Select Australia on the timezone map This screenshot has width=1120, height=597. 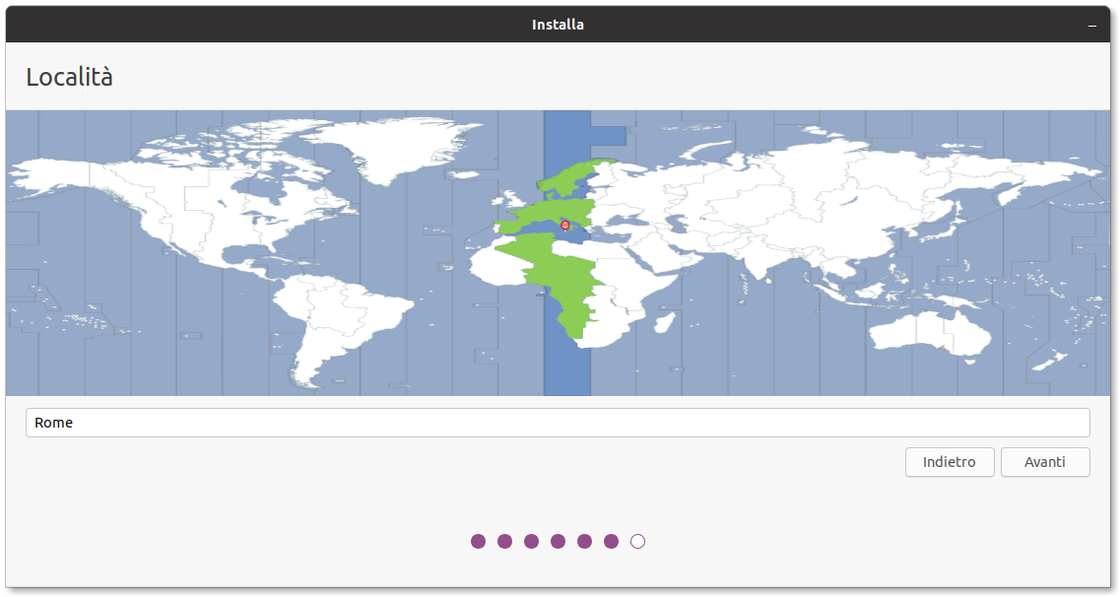point(931,330)
